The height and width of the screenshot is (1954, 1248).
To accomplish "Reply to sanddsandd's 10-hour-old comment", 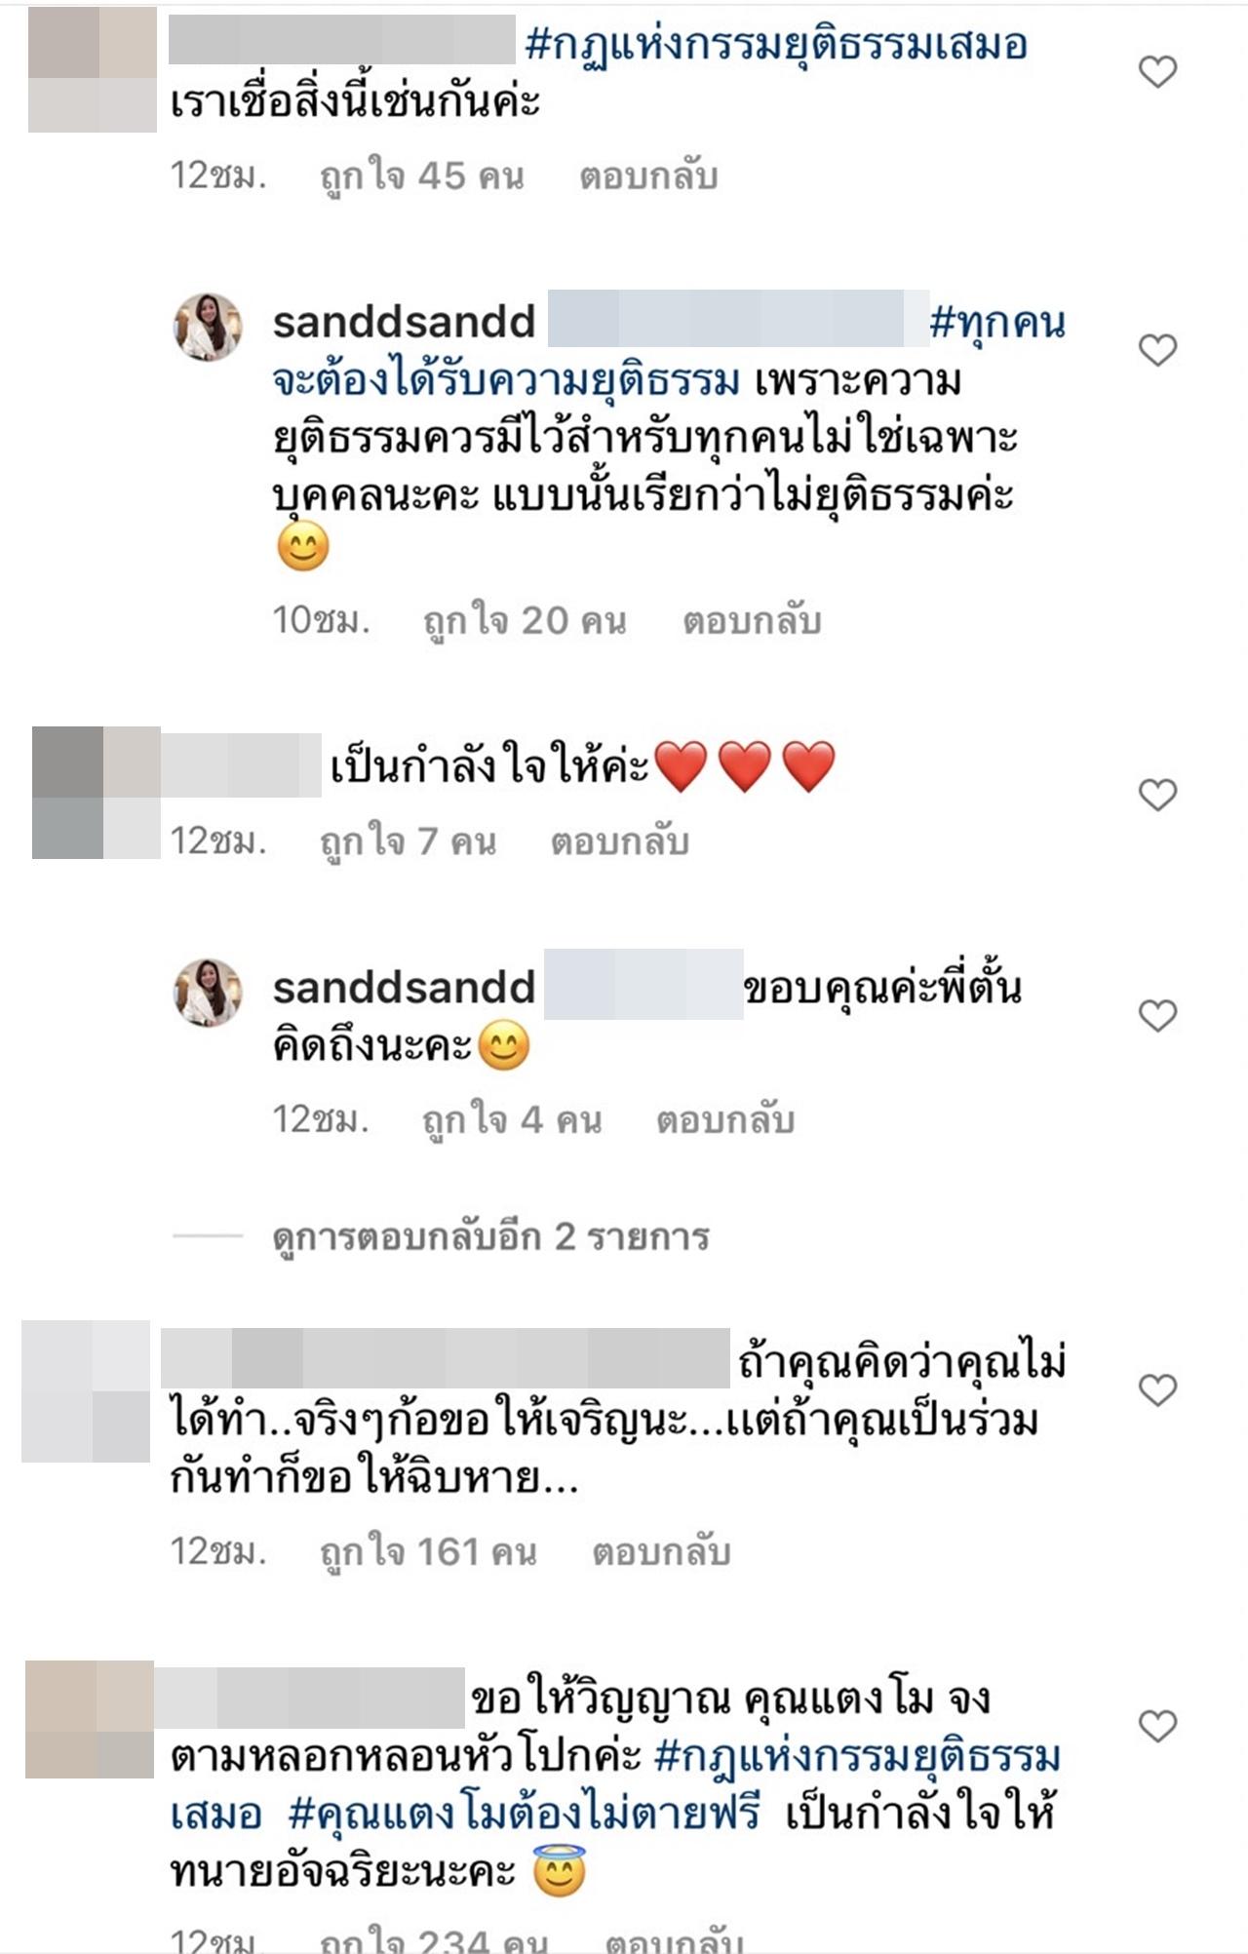I will coord(752,620).
